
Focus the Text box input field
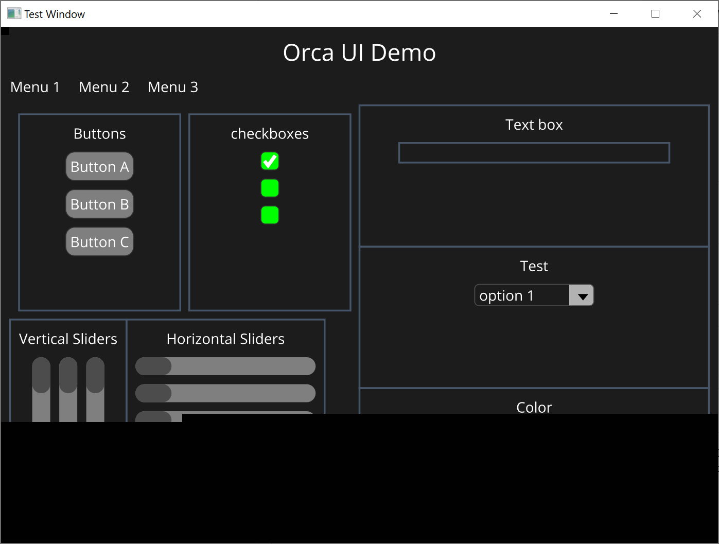pos(534,153)
